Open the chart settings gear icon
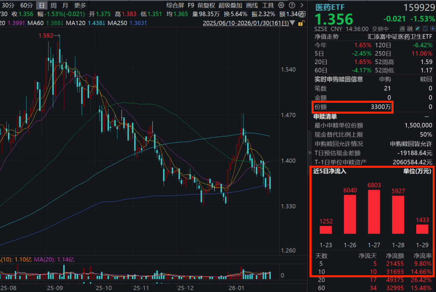 (281, 5)
